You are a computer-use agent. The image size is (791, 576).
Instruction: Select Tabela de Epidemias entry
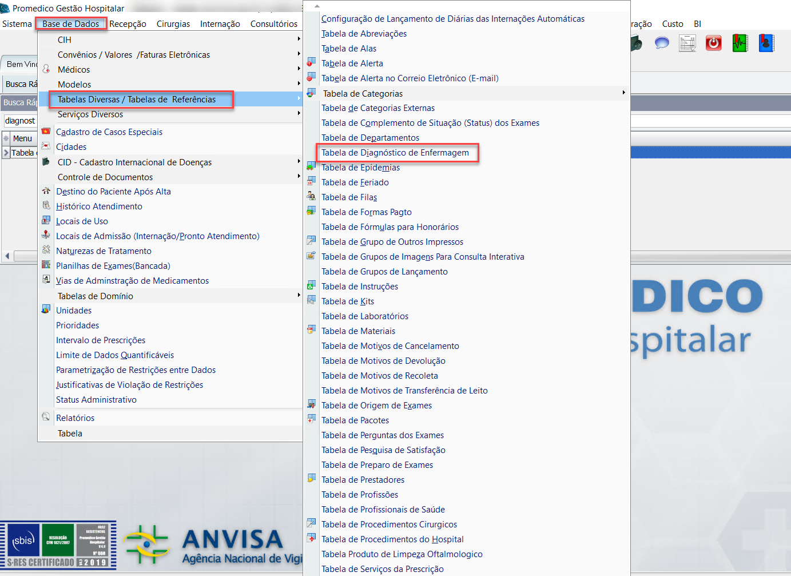tap(361, 168)
